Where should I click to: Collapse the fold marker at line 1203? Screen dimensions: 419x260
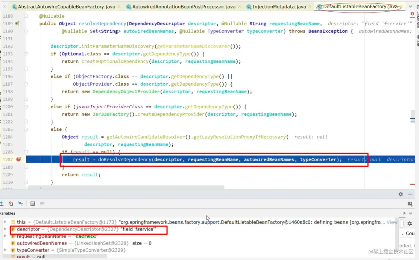[x=26, y=129]
